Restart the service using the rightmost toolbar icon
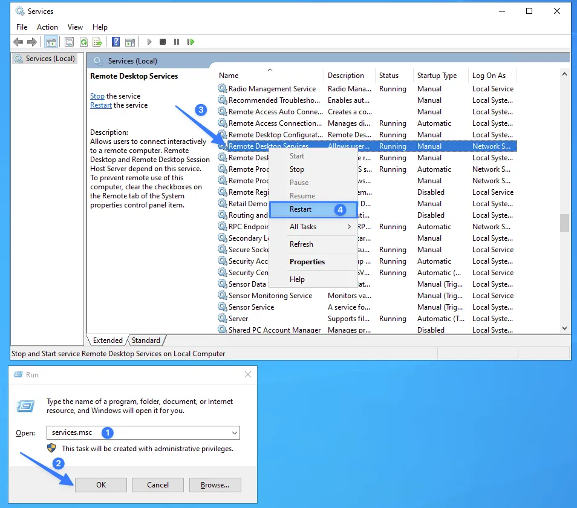The width and height of the screenshot is (577, 508). click(x=191, y=42)
